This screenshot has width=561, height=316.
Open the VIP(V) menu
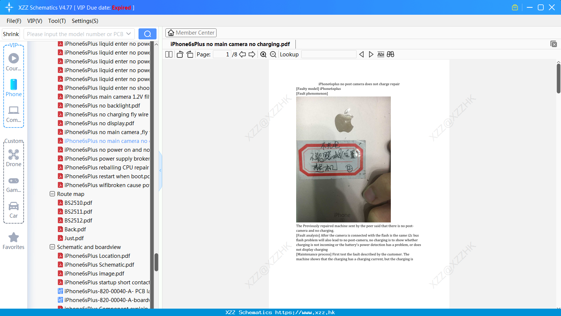(35, 21)
